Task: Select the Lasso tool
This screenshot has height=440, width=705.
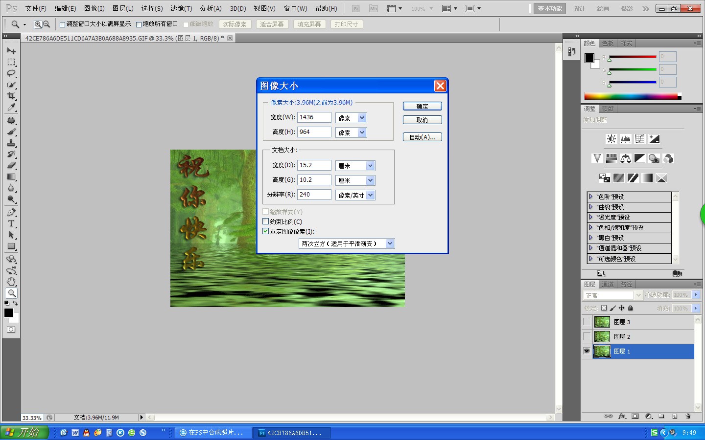Action: tap(11, 73)
